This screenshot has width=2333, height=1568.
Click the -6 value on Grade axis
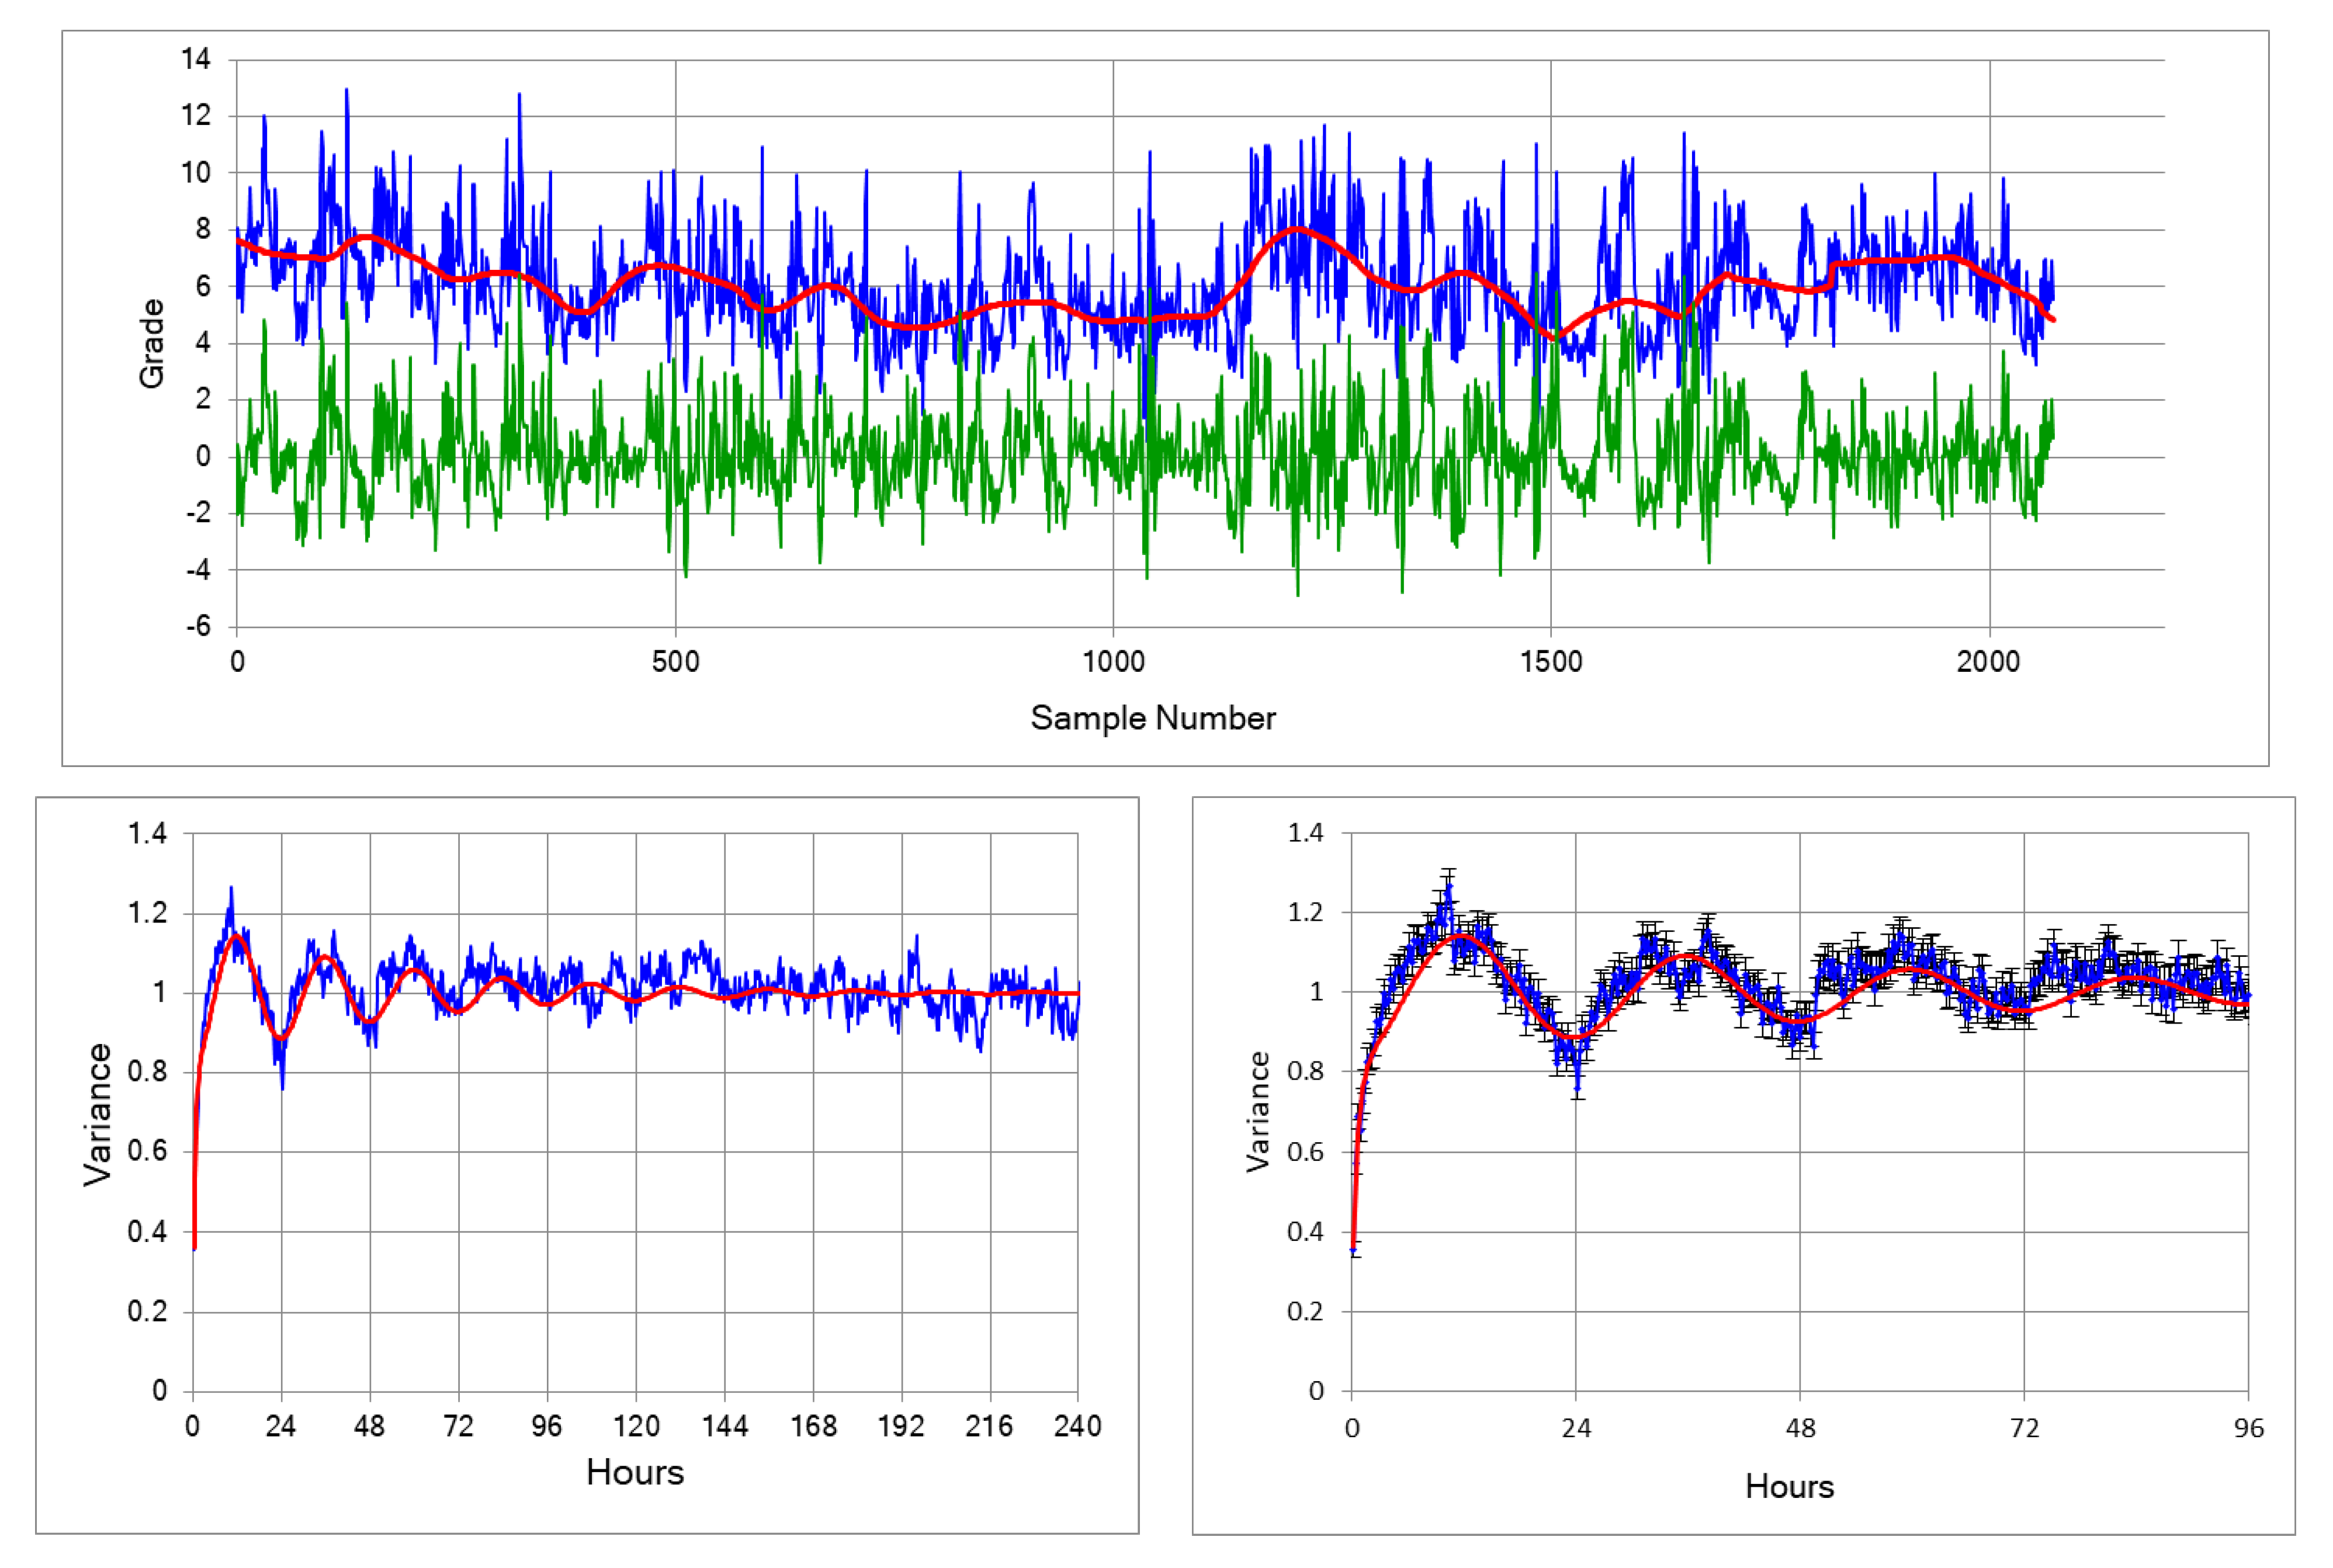click(x=198, y=626)
